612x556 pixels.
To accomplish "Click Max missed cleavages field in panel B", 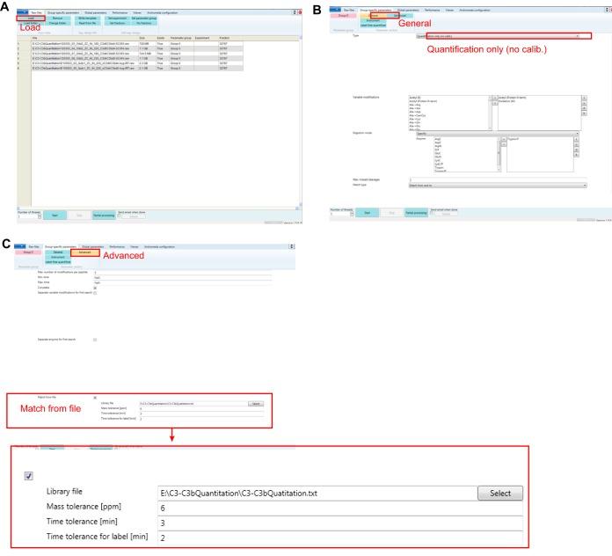I will [x=499, y=179].
